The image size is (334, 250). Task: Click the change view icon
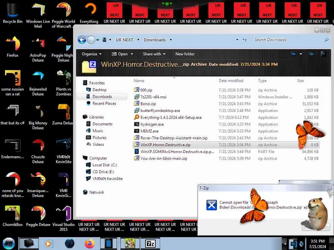294,54
